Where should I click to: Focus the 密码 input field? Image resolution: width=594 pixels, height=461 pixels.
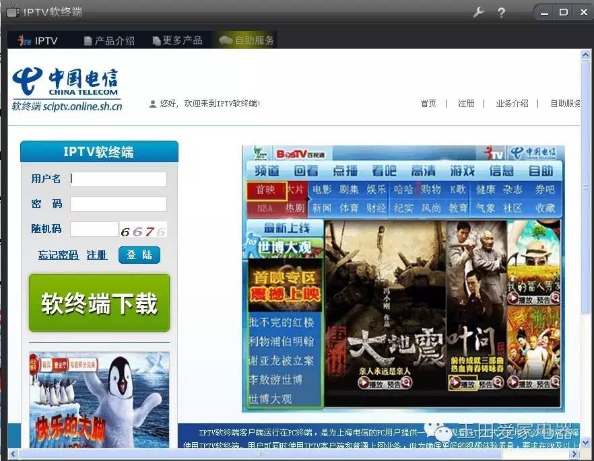click(119, 204)
